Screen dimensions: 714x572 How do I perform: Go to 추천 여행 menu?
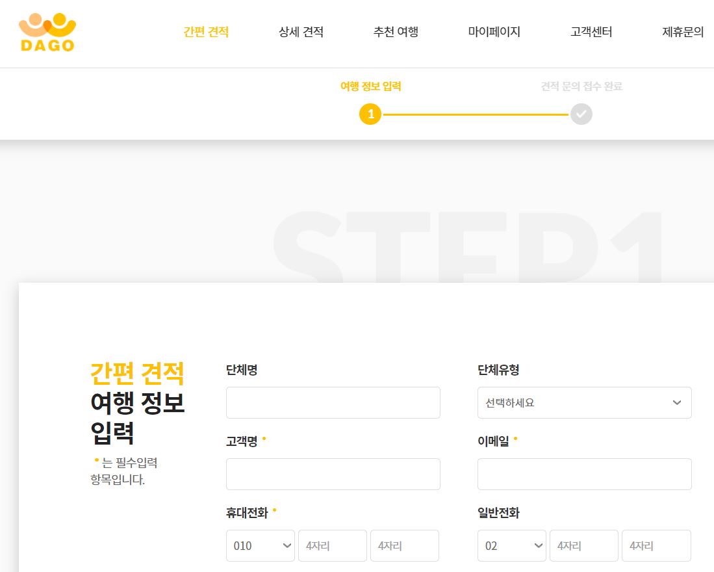point(396,32)
